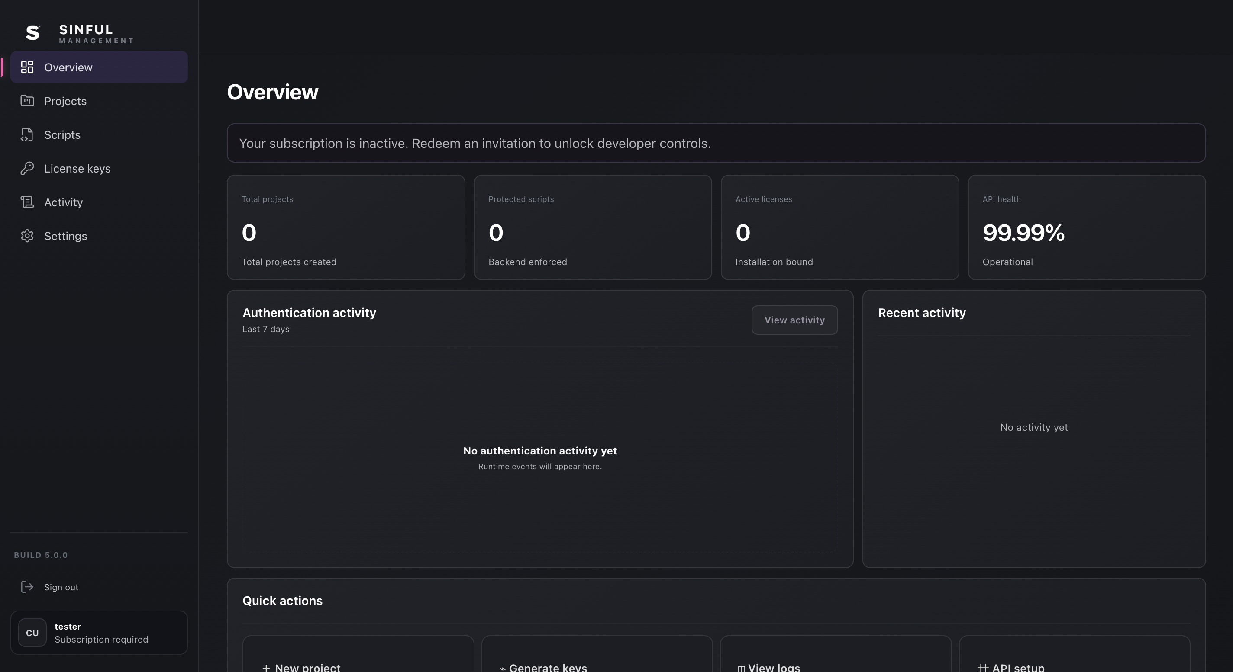Click the Overview page heading
1233x672 pixels.
272,92
